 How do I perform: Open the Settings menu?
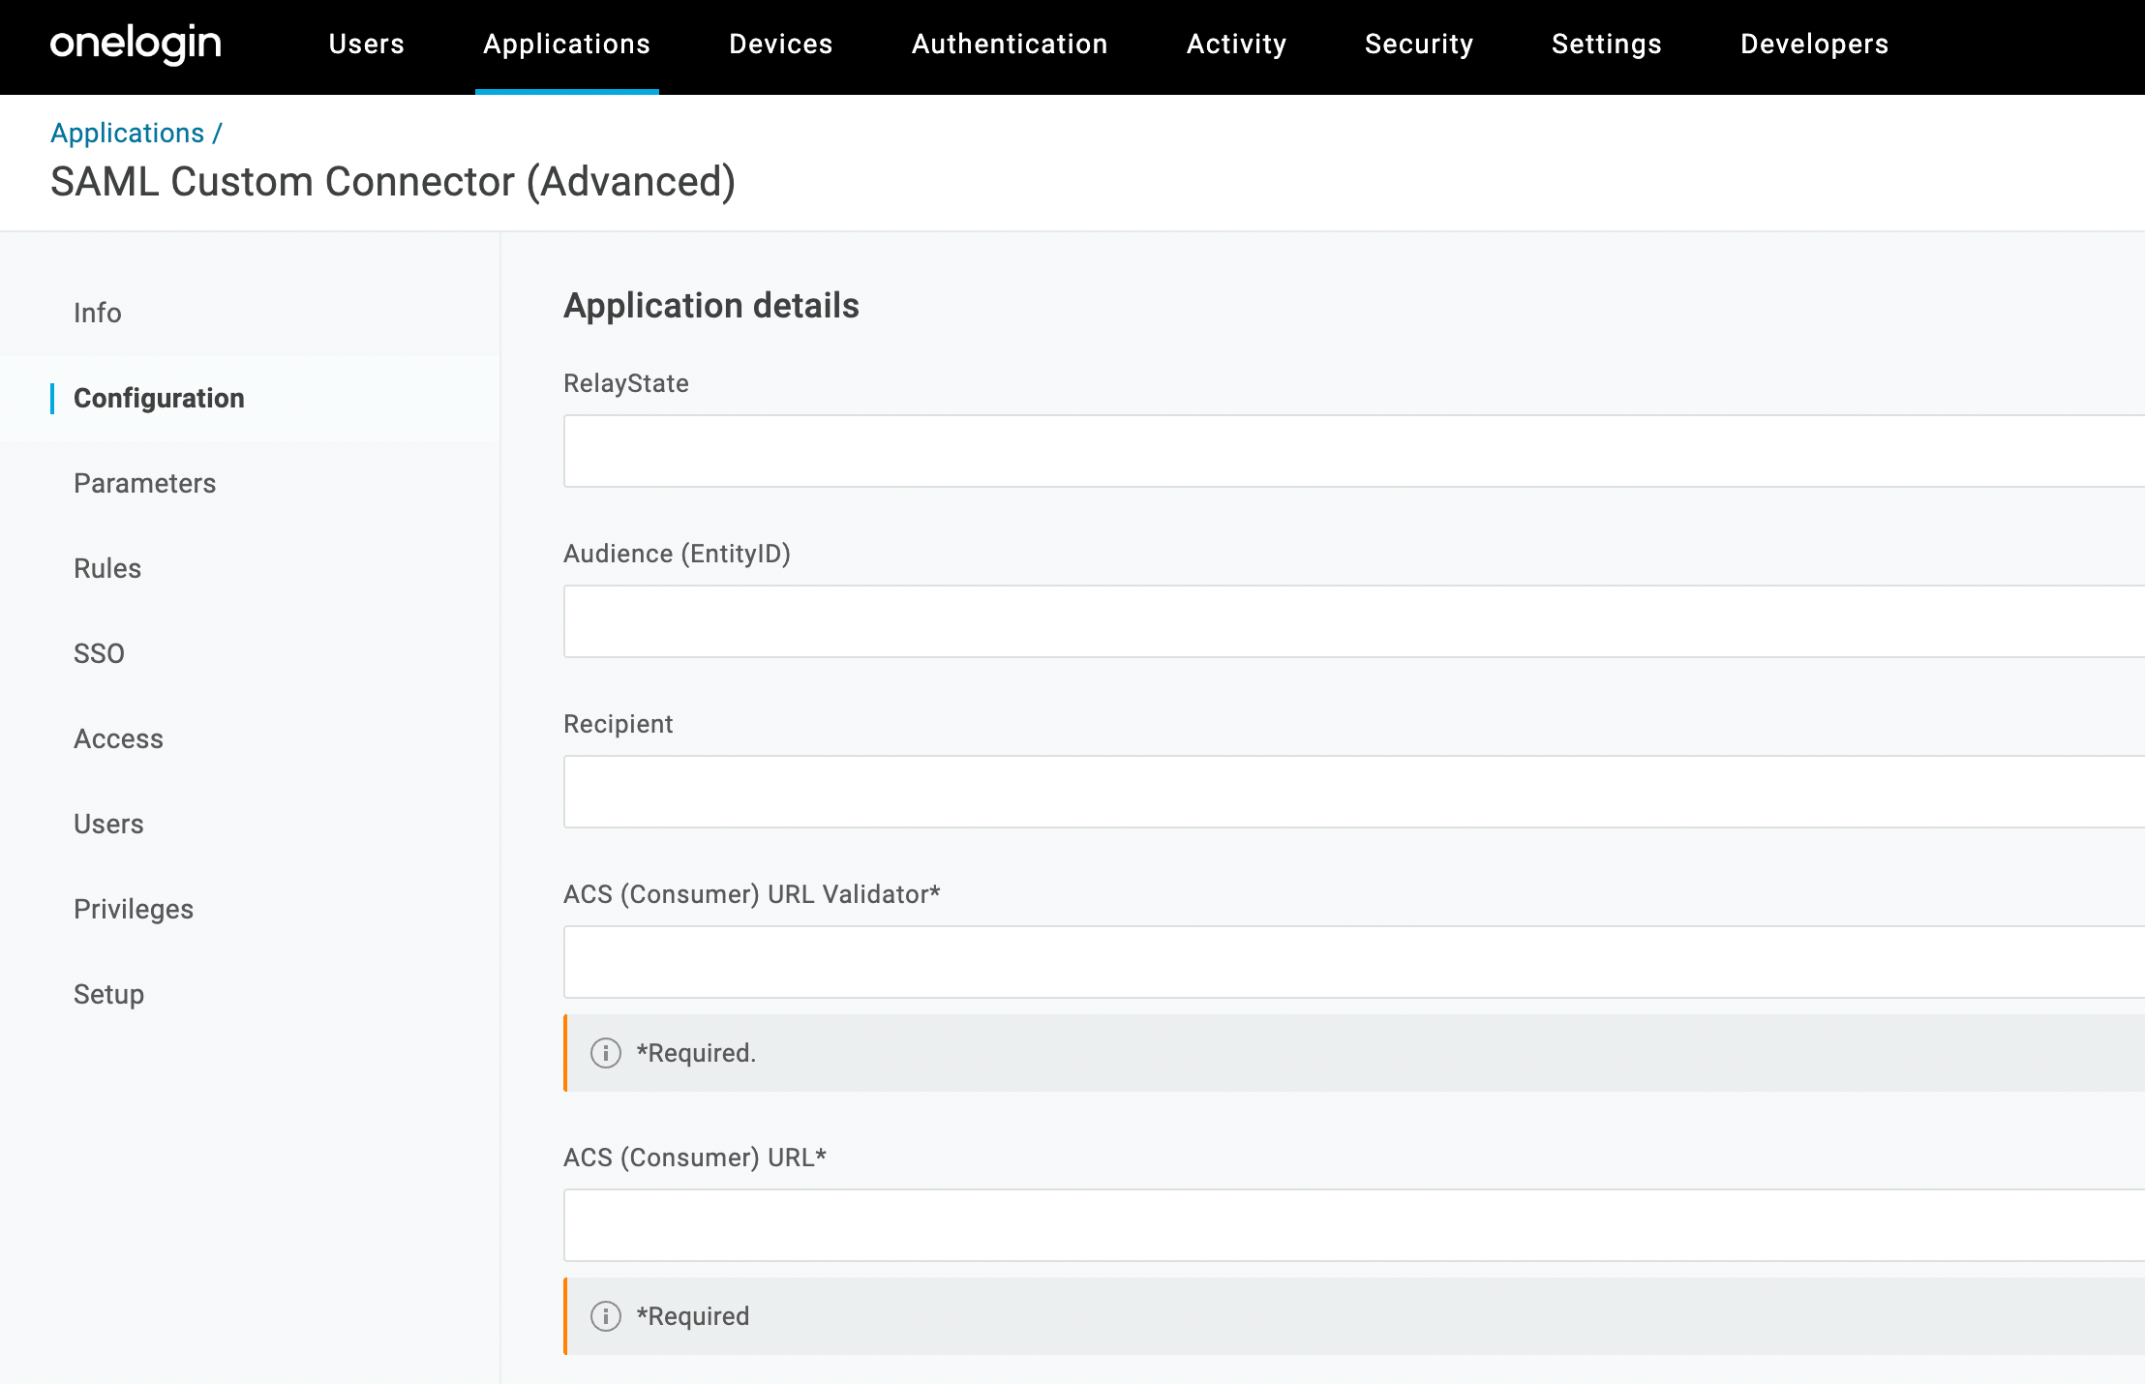(1606, 45)
